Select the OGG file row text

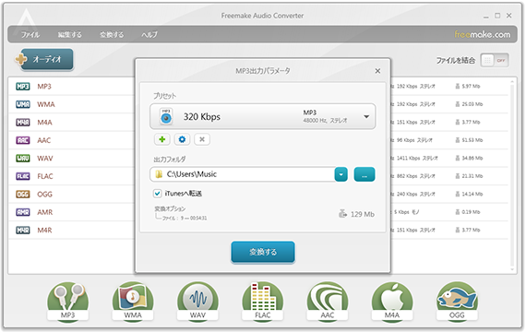tap(44, 195)
